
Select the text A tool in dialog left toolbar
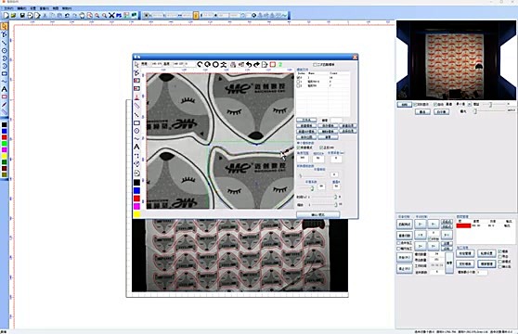click(x=136, y=147)
